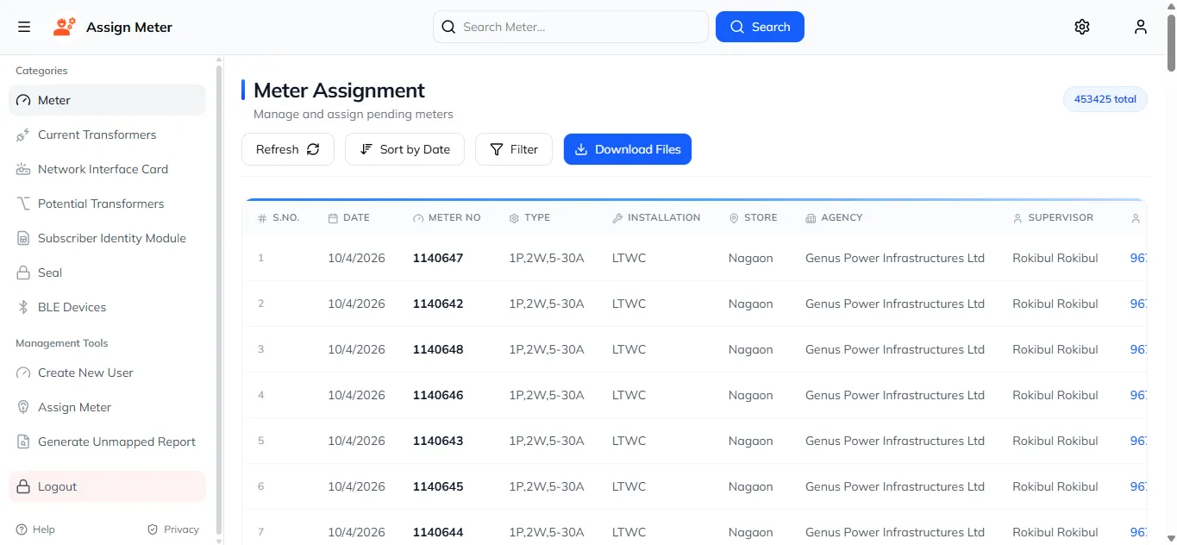Click the Network Interface Card icon

click(x=23, y=169)
